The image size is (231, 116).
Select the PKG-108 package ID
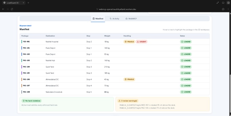[x=26, y=92]
